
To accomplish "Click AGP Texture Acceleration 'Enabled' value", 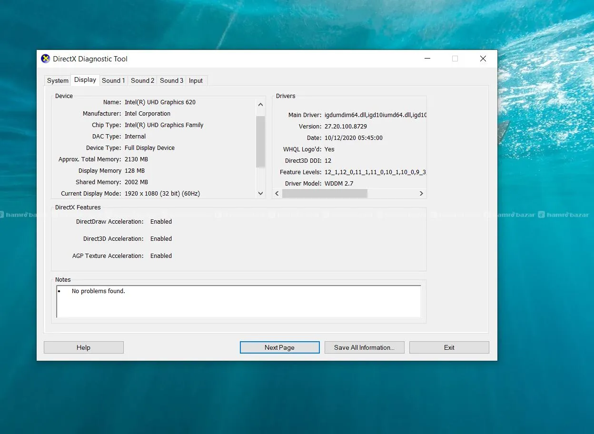I will (x=161, y=256).
